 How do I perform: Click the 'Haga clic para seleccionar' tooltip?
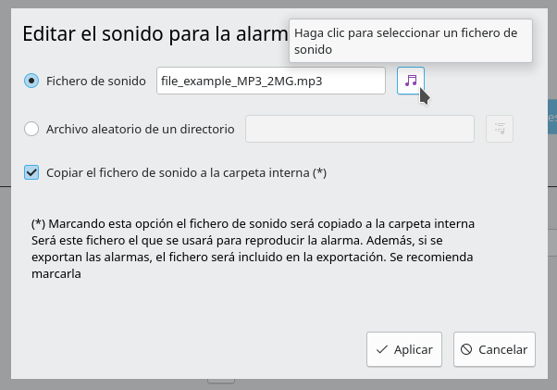(x=410, y=42)
